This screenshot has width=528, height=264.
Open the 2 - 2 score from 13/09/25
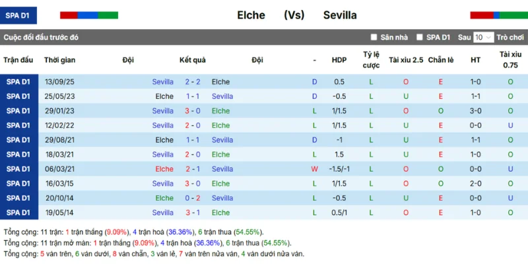coord(193,82)
